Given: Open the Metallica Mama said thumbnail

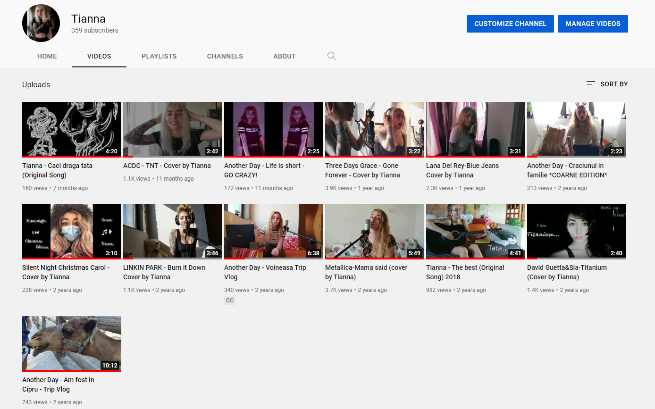Looking at the screenshot, I should tap(375, 231).
